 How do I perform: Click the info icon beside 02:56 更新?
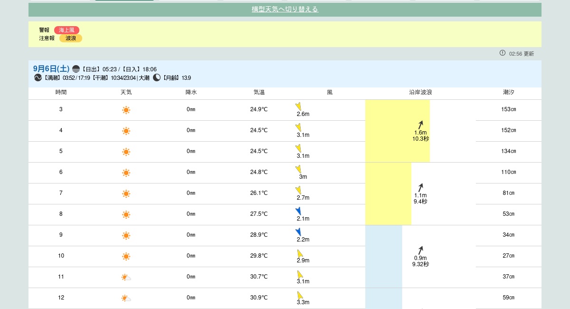[x=503, y=53]
